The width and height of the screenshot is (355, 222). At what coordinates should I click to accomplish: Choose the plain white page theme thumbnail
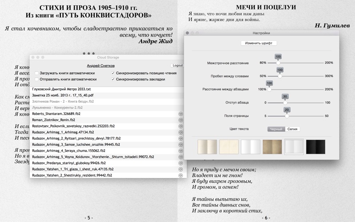point(251,147)
